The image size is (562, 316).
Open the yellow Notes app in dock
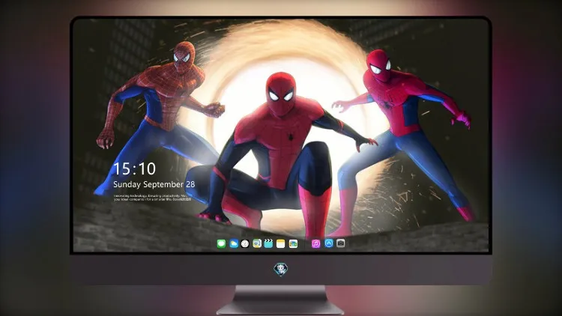point(281,243)
